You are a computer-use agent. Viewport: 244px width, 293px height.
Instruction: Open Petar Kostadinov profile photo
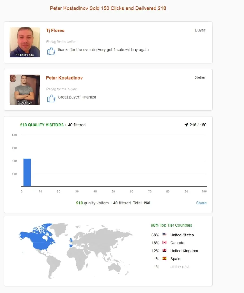tap(25, 90)
